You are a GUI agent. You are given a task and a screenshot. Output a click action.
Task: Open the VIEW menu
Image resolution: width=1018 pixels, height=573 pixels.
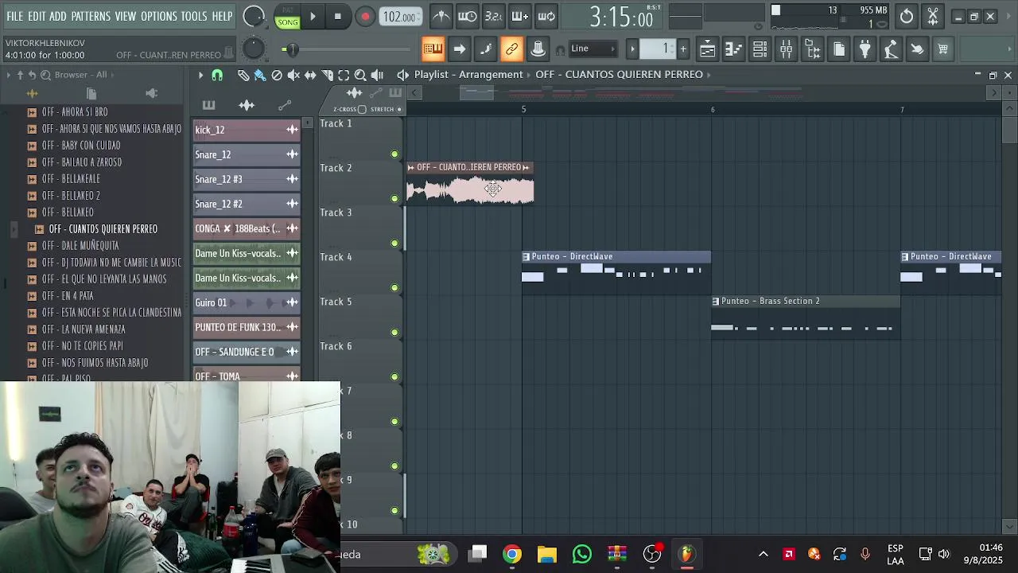click(x=126, y=16)
